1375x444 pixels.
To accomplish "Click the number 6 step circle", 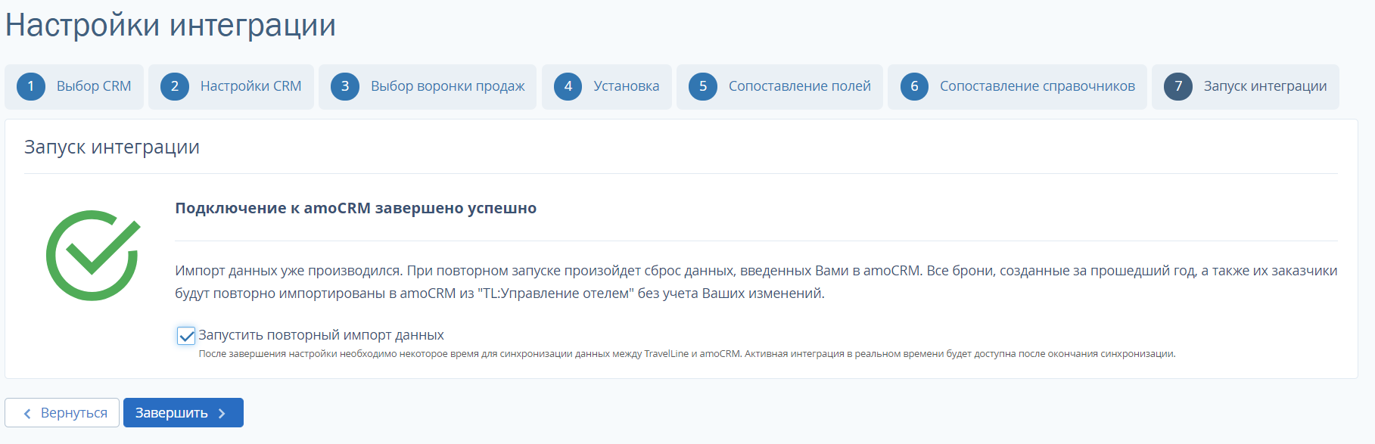I will [x=914, y=86].
